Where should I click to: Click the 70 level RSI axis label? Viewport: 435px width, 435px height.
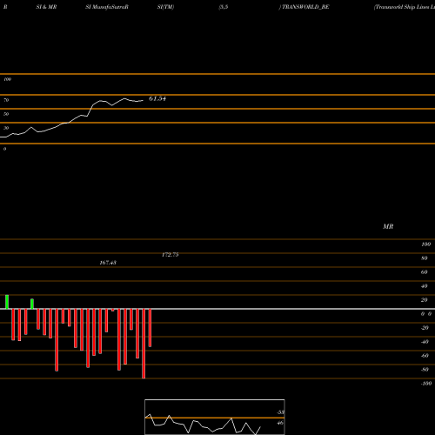(x=6, y=100)
